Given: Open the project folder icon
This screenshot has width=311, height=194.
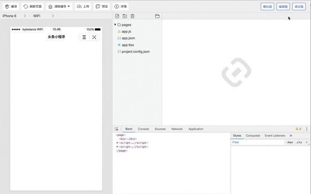Looking at the screenshot, I should 157,16.
